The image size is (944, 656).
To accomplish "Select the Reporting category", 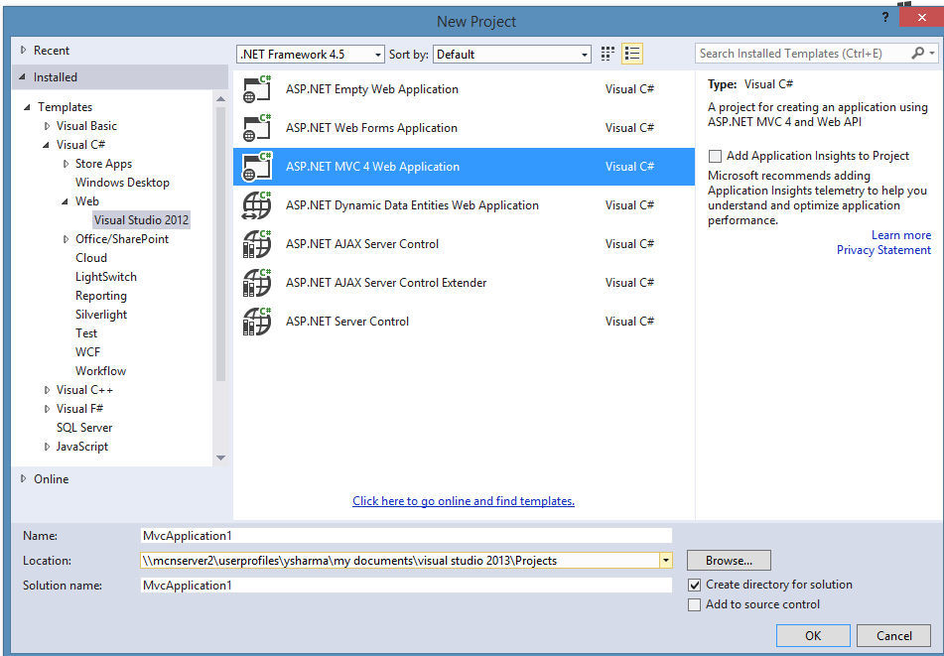I will click(x=101, y=296).
